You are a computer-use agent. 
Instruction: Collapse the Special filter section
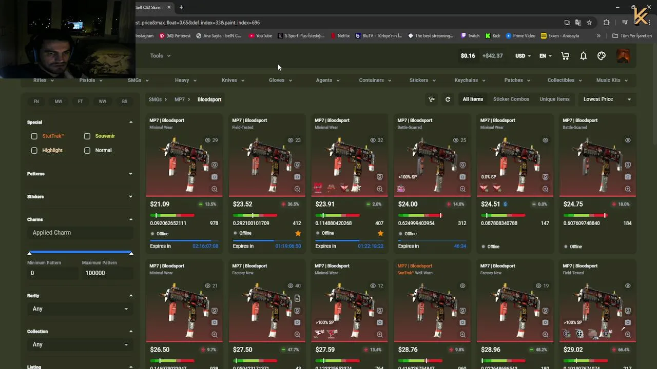[130, 122]
